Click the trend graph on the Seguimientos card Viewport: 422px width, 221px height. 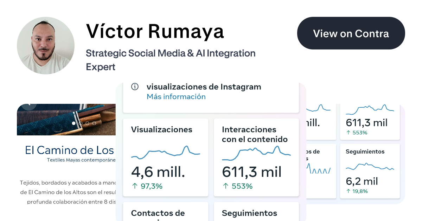point(370,167)
